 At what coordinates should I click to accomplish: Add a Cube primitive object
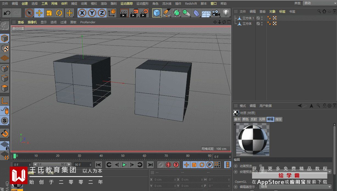157,13
